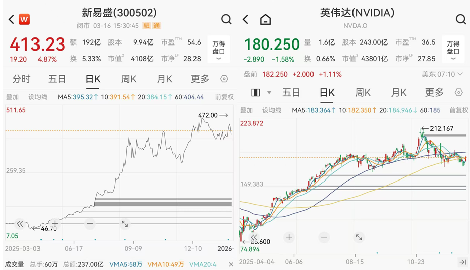
Task: Open chart settings gear on 新易盛 page
Action: (224, 79)
